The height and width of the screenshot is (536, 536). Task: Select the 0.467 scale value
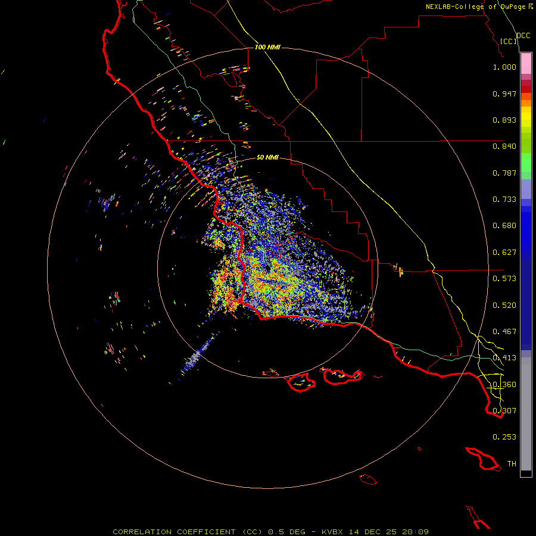504,332
